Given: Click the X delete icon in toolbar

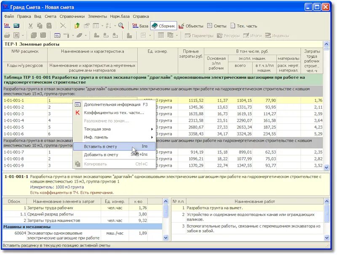Looking at the screenshot, I should tap(63, 26).
